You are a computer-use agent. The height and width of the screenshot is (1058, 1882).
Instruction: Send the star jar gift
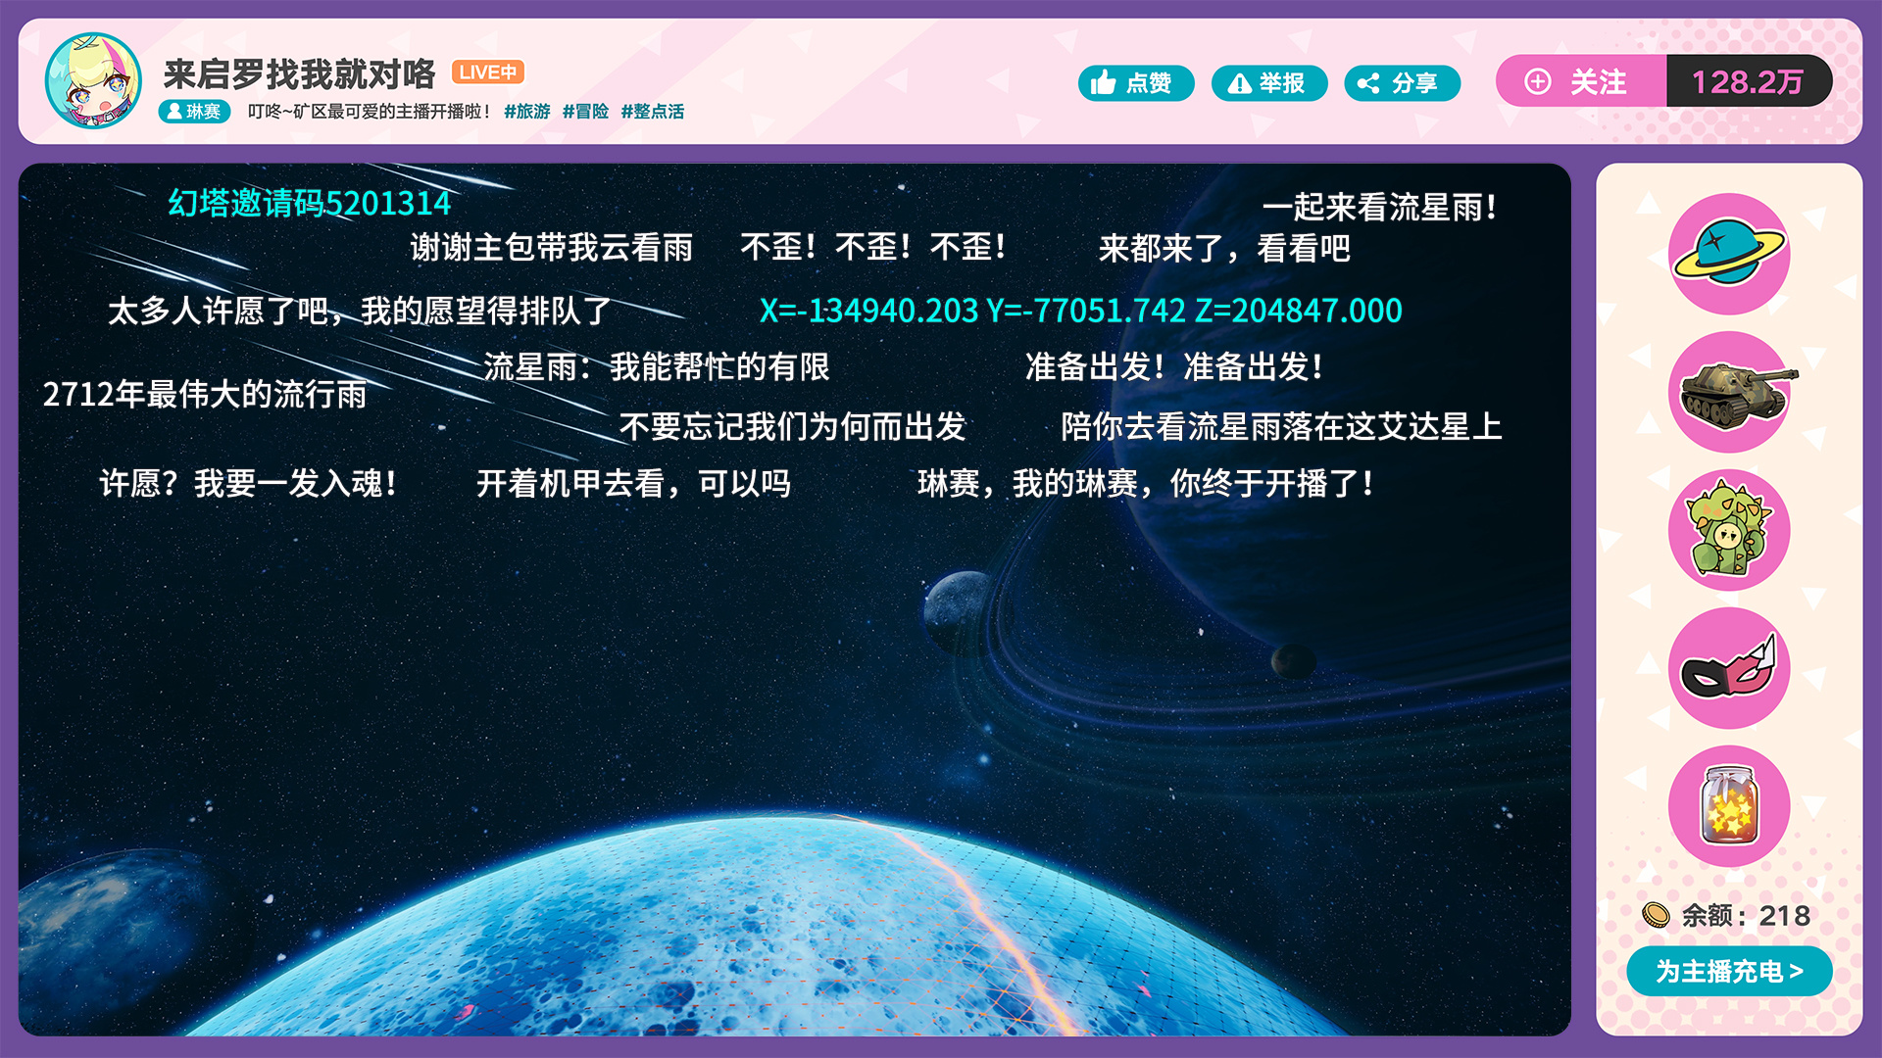click(1729, 806)
